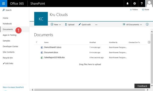Click the vertical scrollbar up arrow
Image resolution: width=153 pixels, height=91 pixels.
152,32
